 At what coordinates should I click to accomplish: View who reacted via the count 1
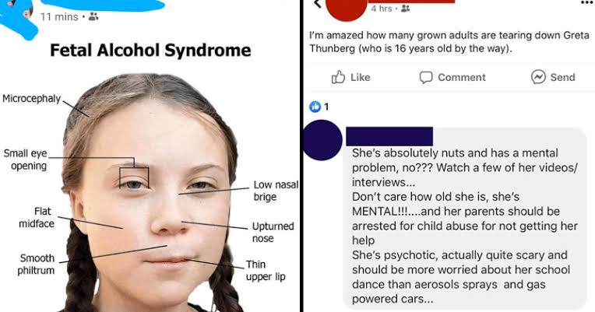point(326,107)
